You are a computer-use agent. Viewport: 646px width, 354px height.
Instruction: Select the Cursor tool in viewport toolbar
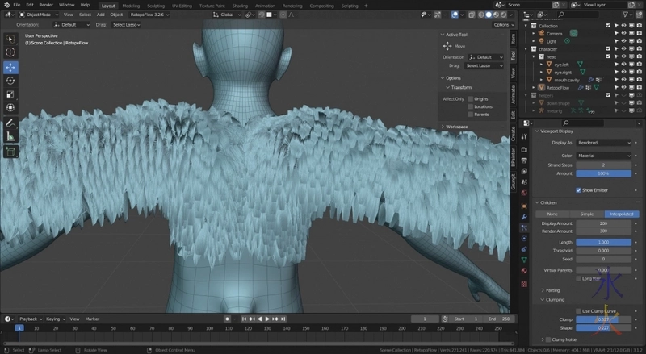pyautogui.click(x=10, y=52)
